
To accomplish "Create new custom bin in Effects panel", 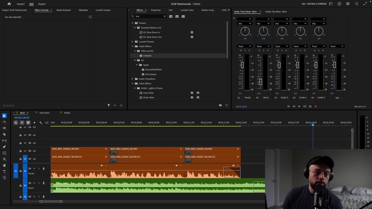I will click(220, 105).
